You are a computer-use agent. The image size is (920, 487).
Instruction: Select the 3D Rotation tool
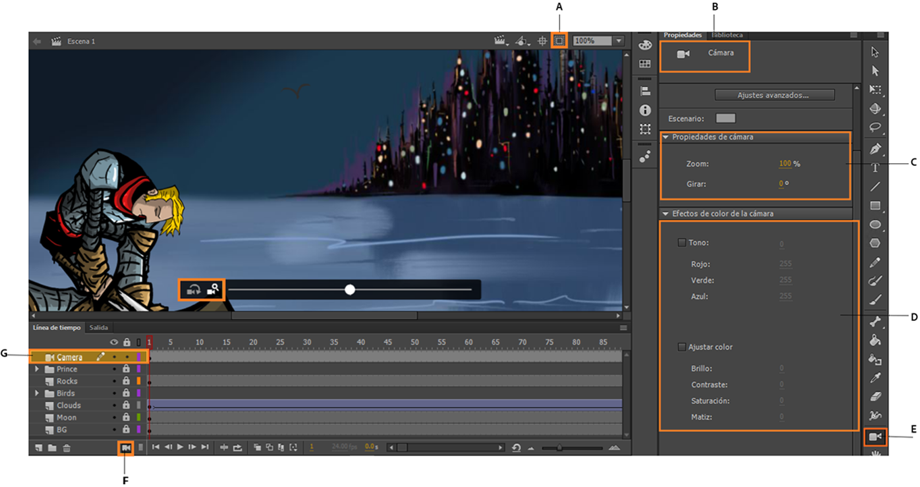click(x=875, y=109)
